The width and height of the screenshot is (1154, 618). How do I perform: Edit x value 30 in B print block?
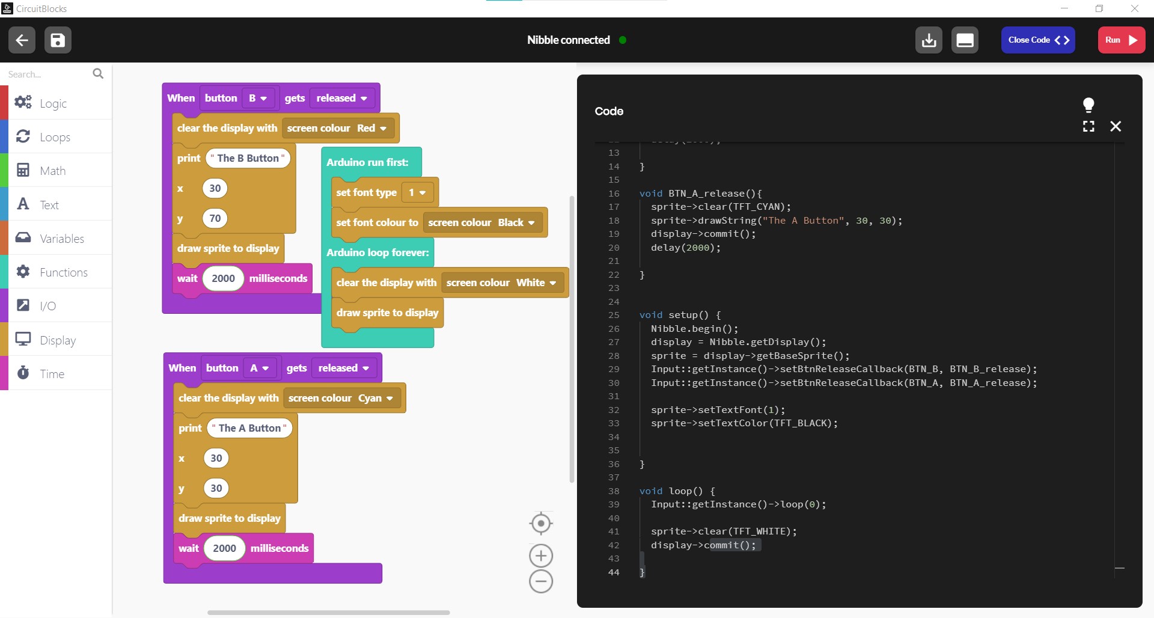[x=215, y=188]
